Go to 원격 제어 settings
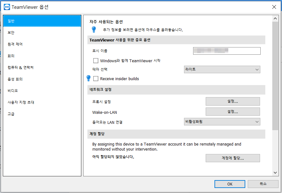 point(42,44)
